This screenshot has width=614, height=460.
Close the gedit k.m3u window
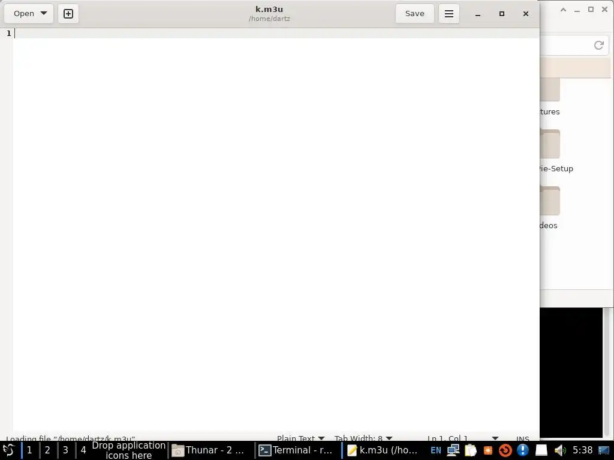coord(525,14)
